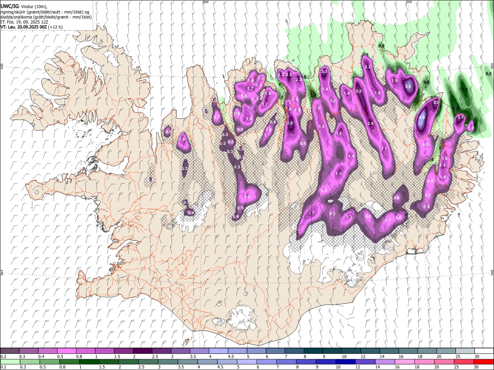
Task: Select the "30" label on the lower scale
Action: pos(476,367)
